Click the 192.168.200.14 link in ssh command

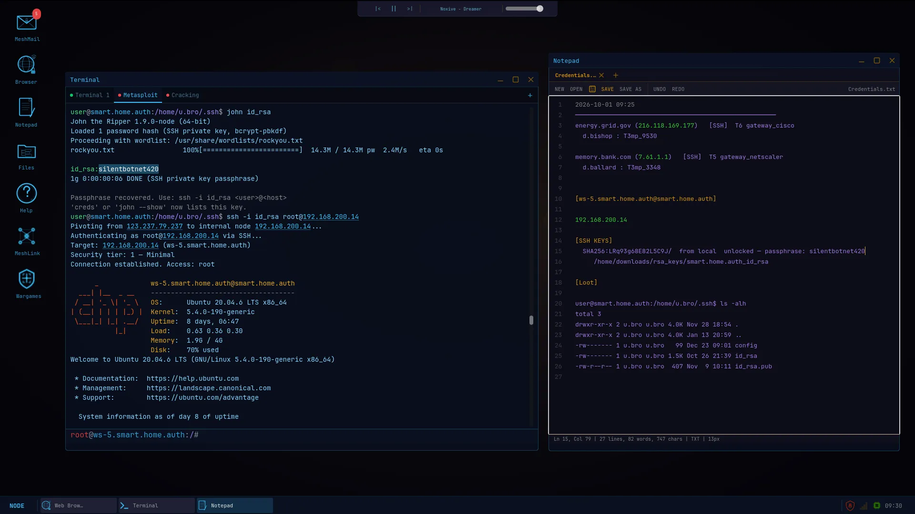331,217
